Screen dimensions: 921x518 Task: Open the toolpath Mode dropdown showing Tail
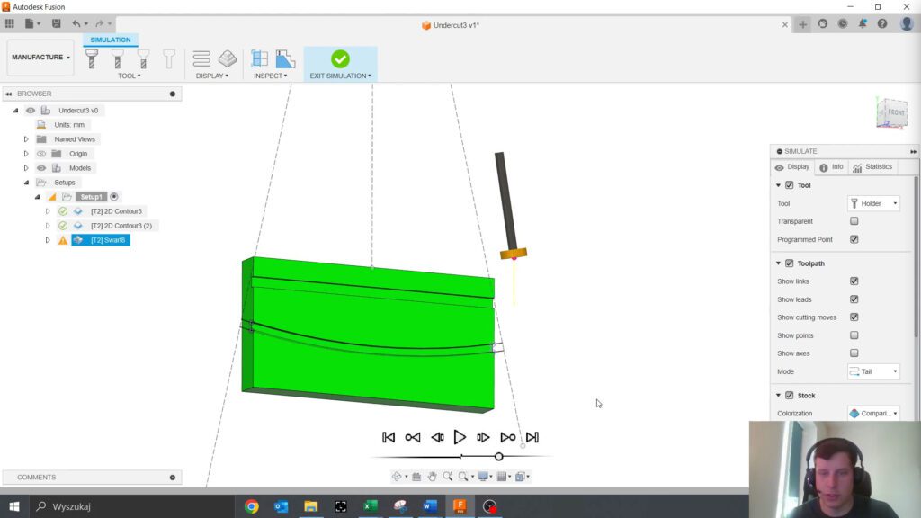872,371
